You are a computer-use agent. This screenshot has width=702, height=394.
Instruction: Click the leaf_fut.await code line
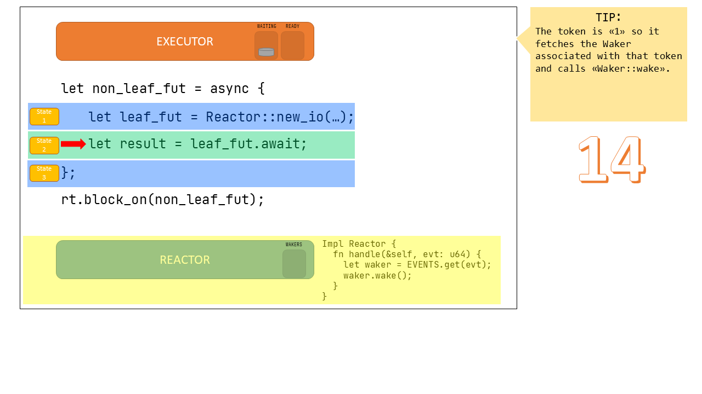tap(197, 144)
